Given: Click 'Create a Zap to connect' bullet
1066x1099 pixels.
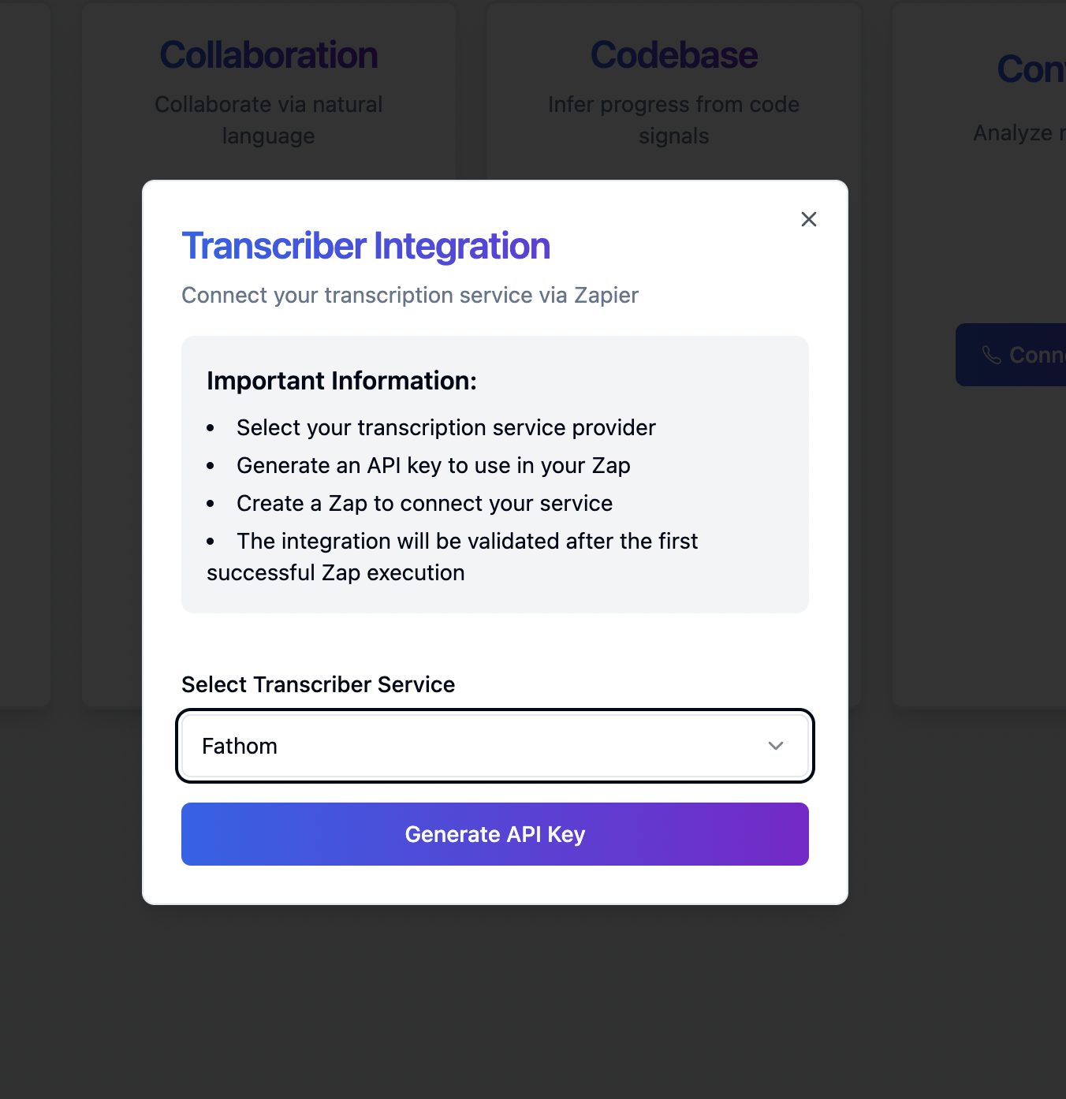Looking at the screenshot, I should pos(424,503).
